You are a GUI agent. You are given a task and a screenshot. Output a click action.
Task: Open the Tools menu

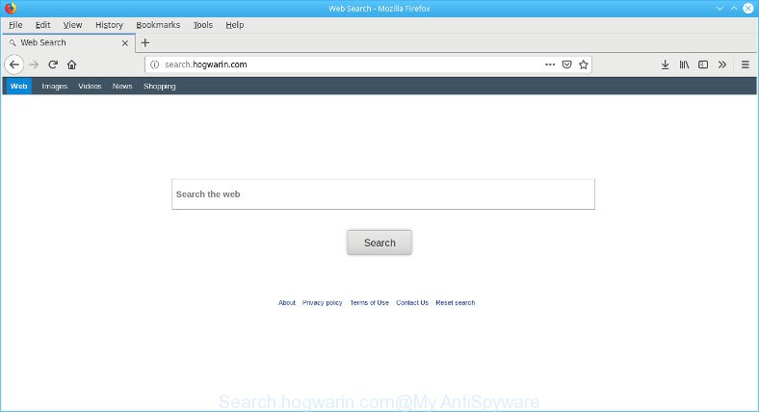(203, 25)
